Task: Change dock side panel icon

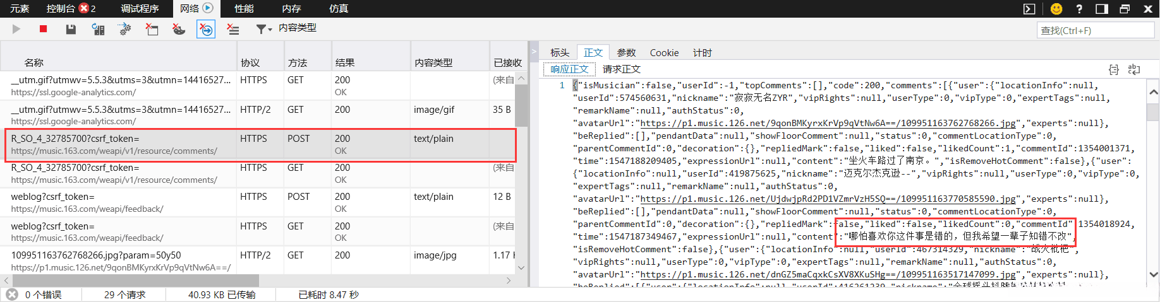Action: coord(1102,9)
